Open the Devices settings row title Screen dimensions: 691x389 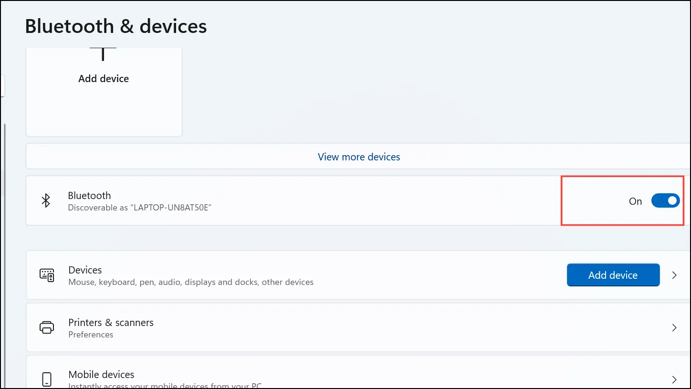click(x=85, y=270)
